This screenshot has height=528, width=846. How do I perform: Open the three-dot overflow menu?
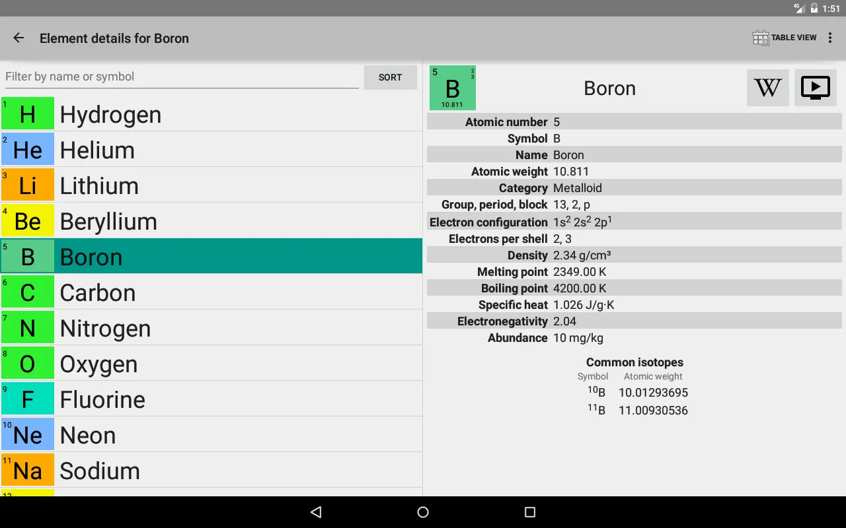click(x=830, y=38)
